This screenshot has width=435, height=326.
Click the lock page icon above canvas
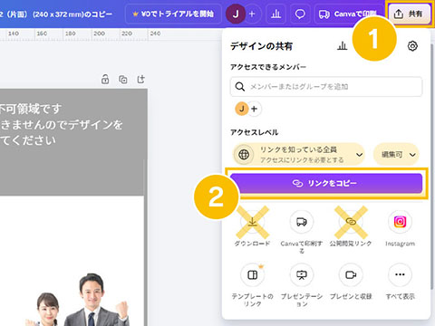(105, 80)
